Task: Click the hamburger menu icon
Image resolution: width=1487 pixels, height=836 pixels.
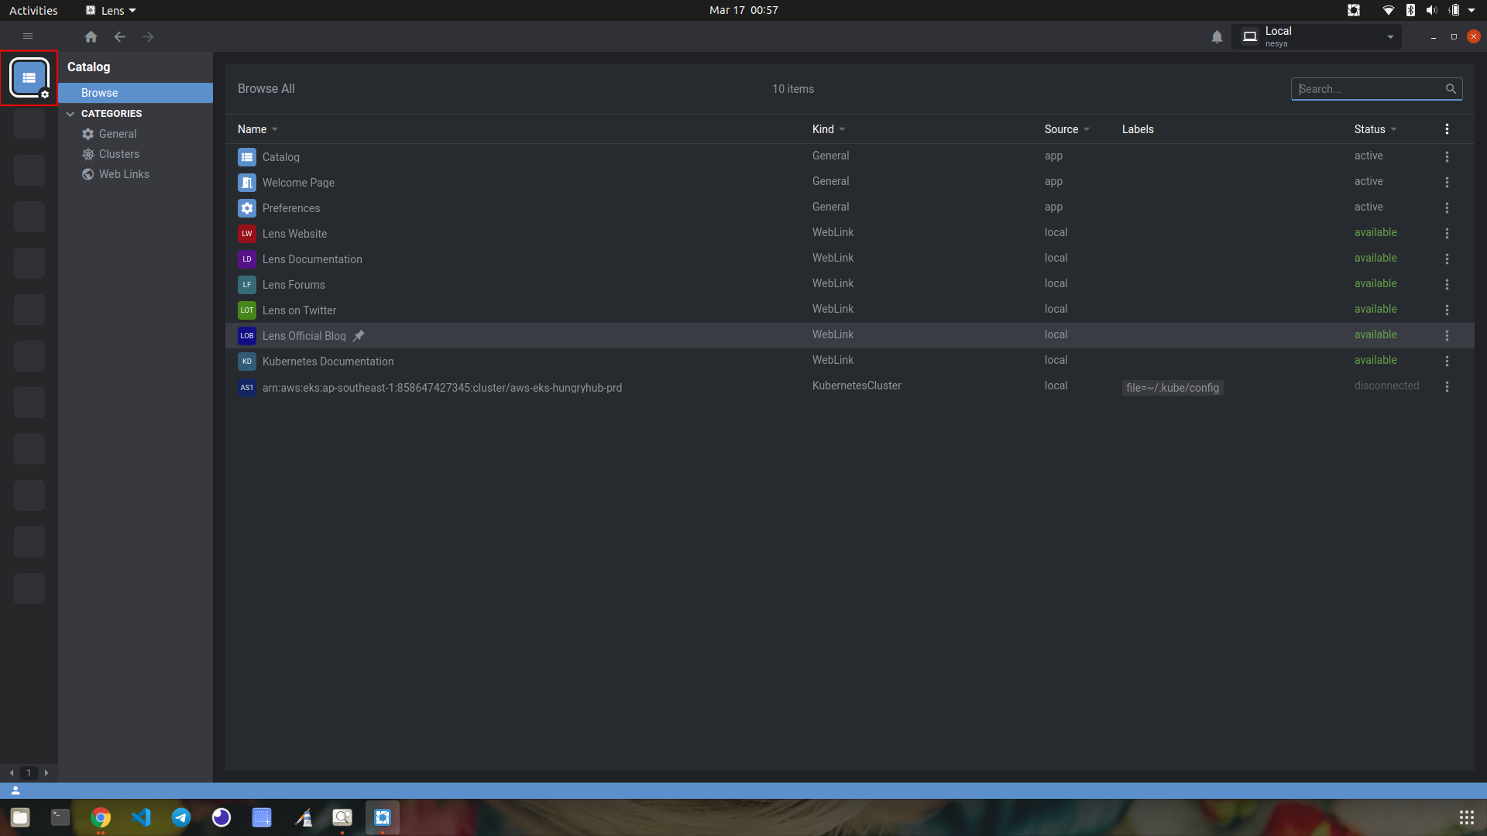Action: coord(28,36)
